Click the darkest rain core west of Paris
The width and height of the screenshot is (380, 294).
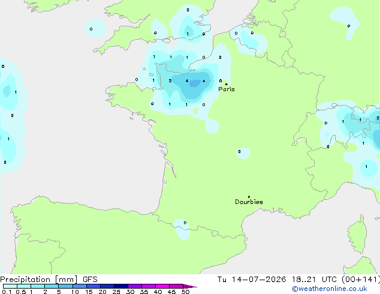coord(195,83)
